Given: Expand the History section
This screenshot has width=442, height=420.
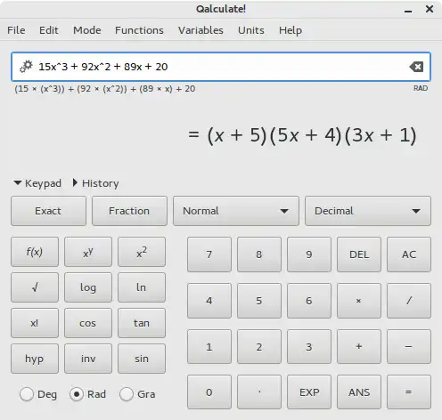Looking at the screenshot, I should click(x=95, y=183).
